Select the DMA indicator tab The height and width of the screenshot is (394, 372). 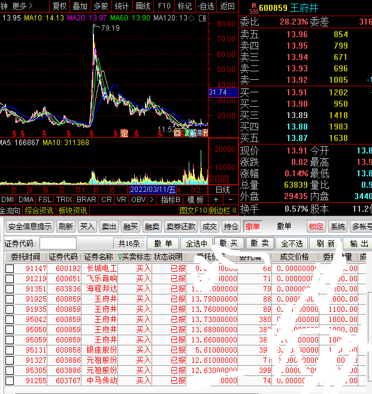[26, 200]
